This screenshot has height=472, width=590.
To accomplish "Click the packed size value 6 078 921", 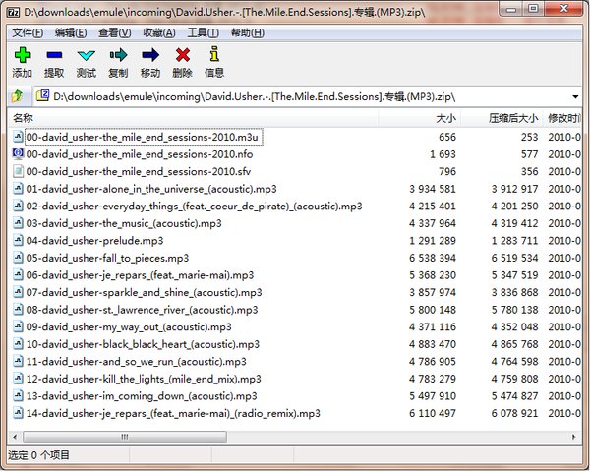I will (x=514, y=414).
